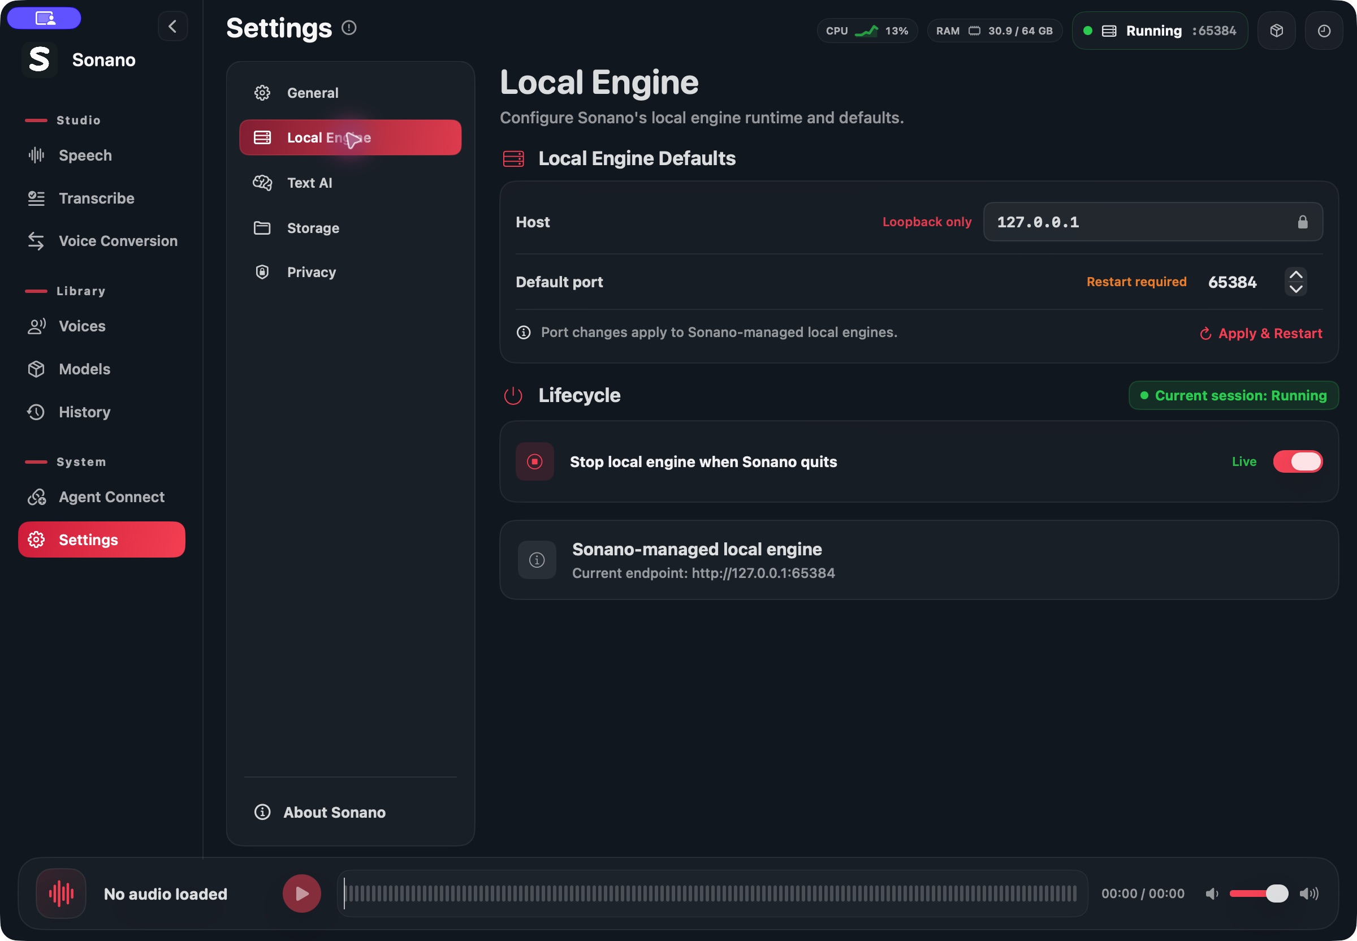Select Settings in the sidebar
This screenshot has height=941, width=1357.
pos(101,539)
